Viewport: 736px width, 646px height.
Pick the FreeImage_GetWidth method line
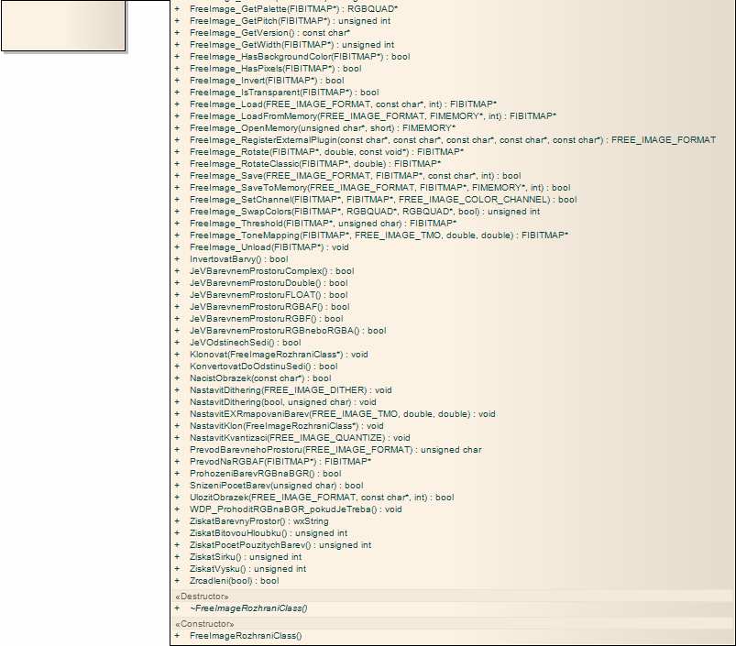pos(292,45)
